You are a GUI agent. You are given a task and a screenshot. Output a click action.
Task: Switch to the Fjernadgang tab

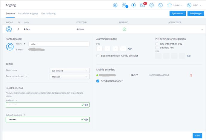48,13
